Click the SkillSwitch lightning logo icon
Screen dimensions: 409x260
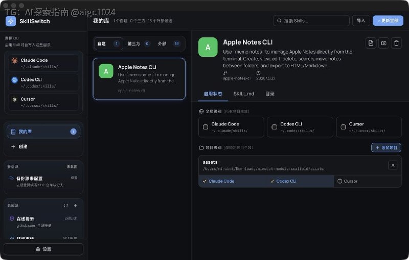pyautogui.click(x=11, y=21)
